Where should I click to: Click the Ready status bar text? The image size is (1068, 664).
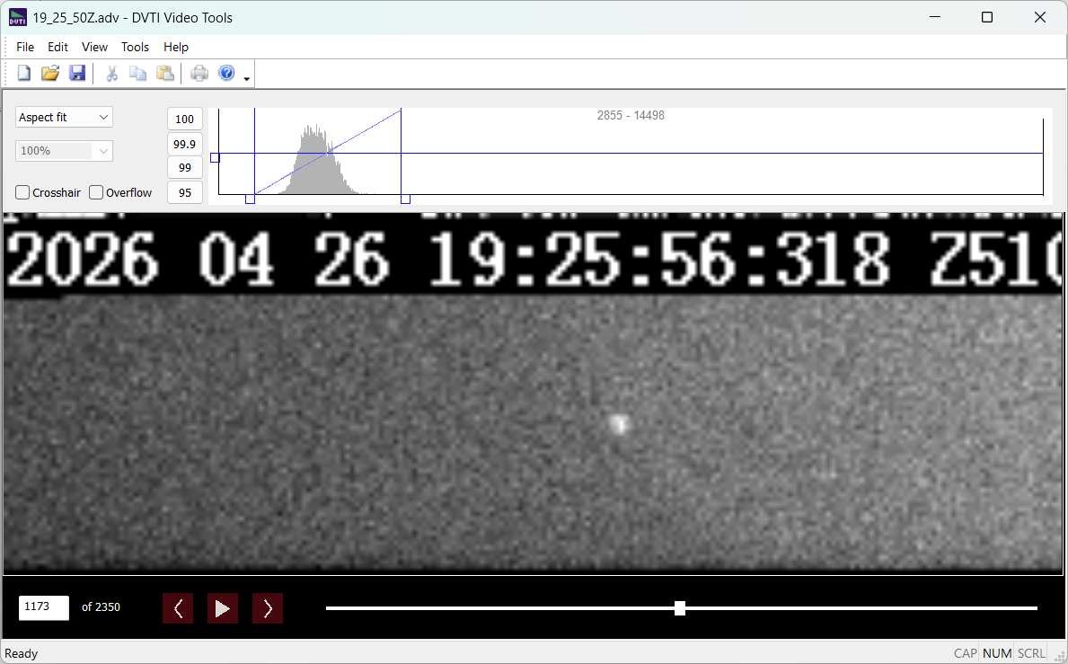22,654
